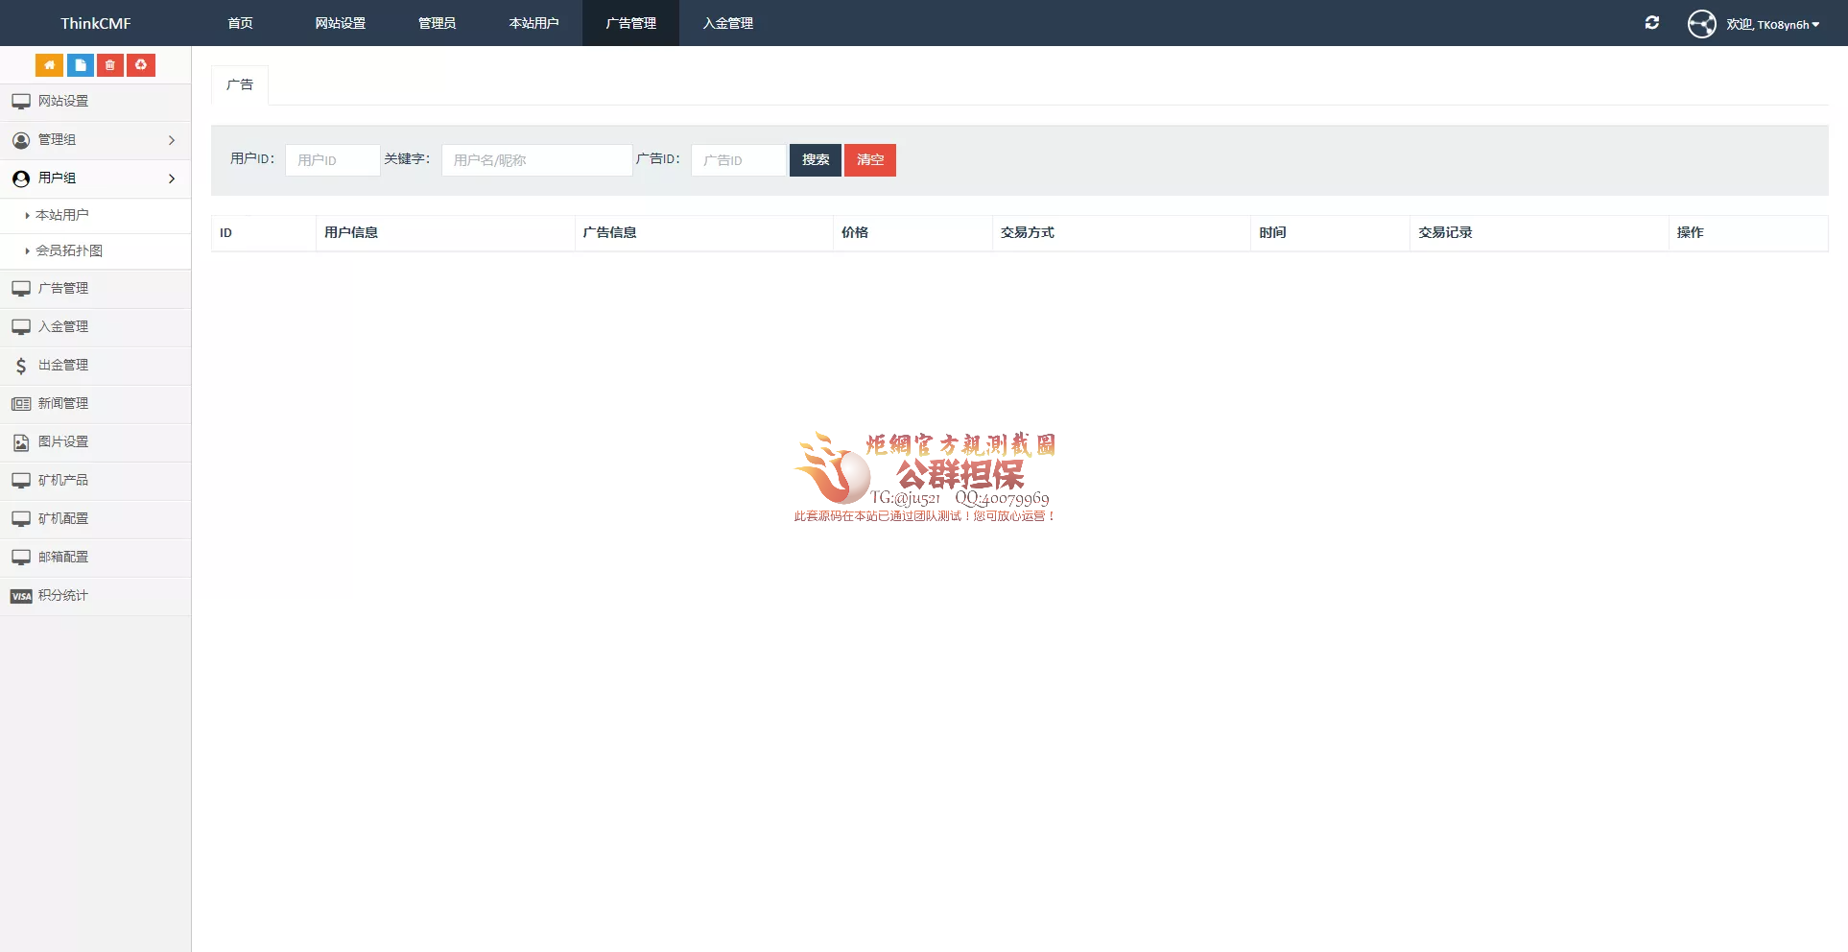Open 图片设置 in the sidebar
Screen dimensions: 1848x952
[x=62, y=442]
